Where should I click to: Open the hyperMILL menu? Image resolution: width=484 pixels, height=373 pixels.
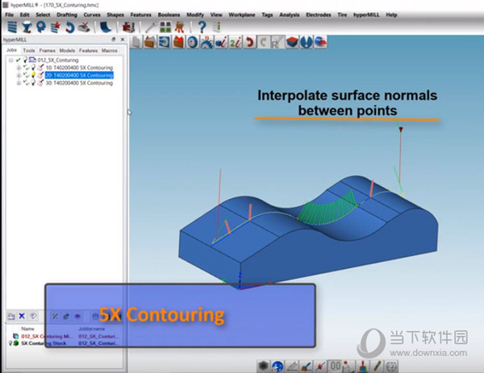(366, 15)
